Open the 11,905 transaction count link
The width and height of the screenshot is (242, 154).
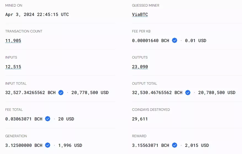[13, 41]
